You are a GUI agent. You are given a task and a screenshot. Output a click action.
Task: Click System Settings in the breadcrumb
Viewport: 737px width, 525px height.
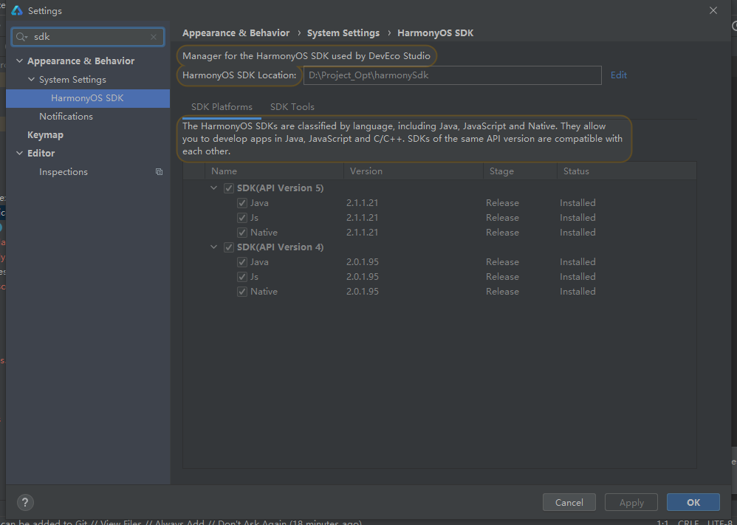pyautogui.click(x=343, y=33)
